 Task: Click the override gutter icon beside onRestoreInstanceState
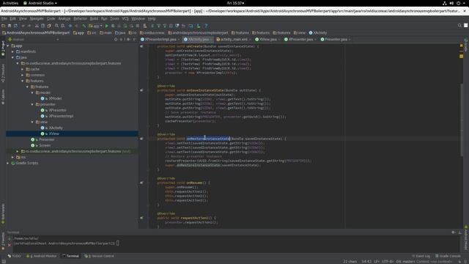tap(141, 139)
